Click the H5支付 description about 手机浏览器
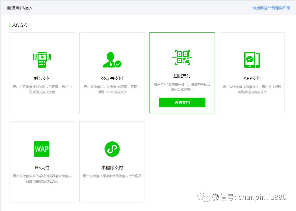This screenshot has width=296, height=211. [42, 179]
